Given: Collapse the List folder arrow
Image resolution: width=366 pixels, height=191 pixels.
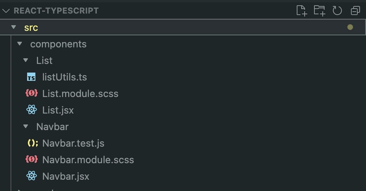Looking at the screenshot, I should (26, 60).
